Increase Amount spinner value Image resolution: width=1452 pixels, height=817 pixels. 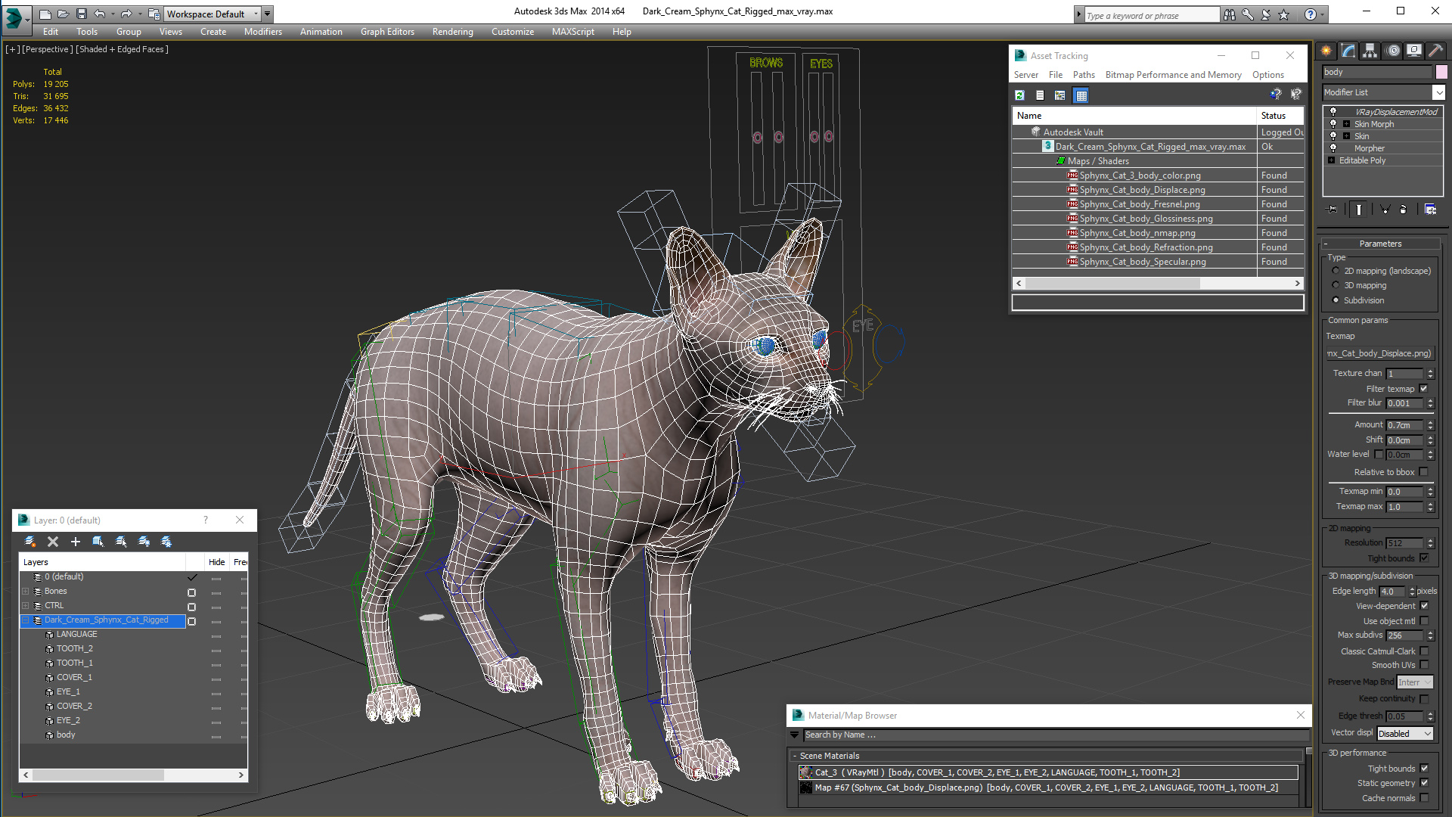(x=1430, y=422)
